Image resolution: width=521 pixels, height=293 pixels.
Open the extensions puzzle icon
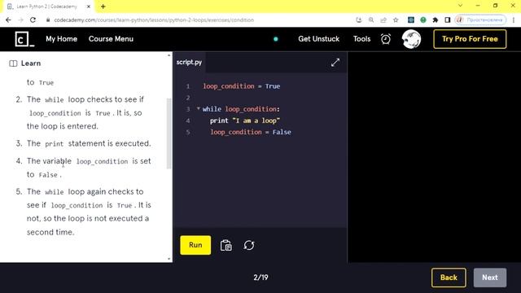tap(436, 20)
